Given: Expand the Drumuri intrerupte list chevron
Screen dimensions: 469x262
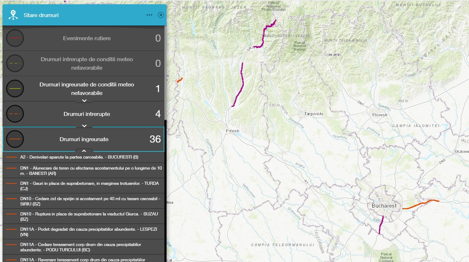Looking at the screenshot, I should pyautogui.click(x=85, y=126).
